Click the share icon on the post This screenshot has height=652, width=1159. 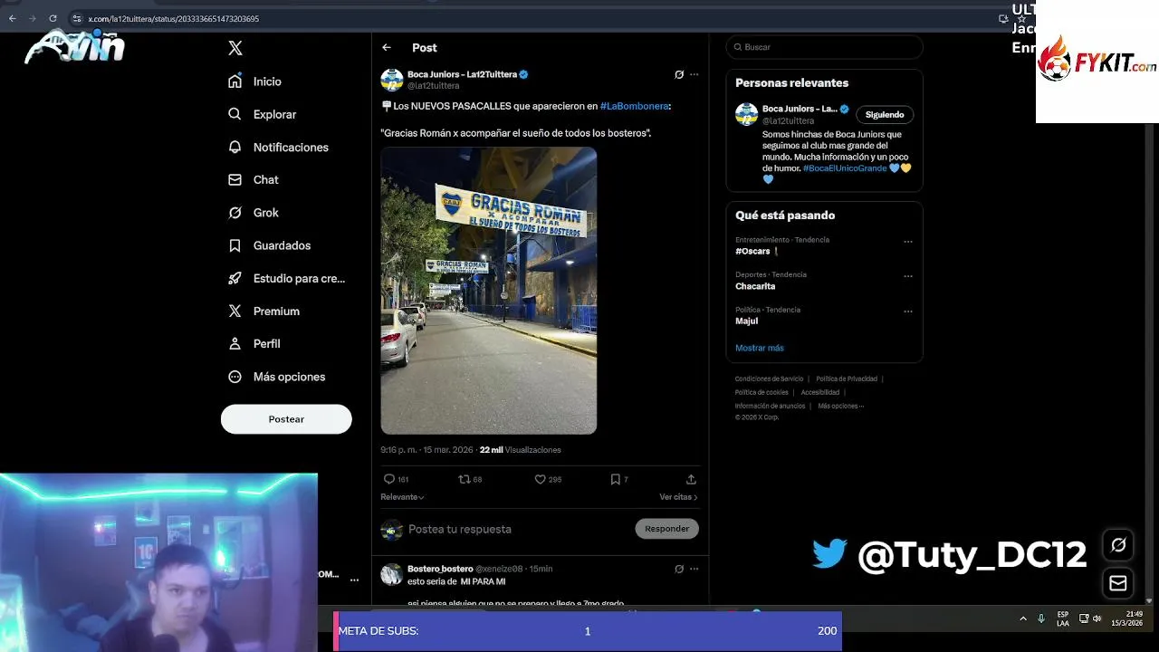[691, 479]
